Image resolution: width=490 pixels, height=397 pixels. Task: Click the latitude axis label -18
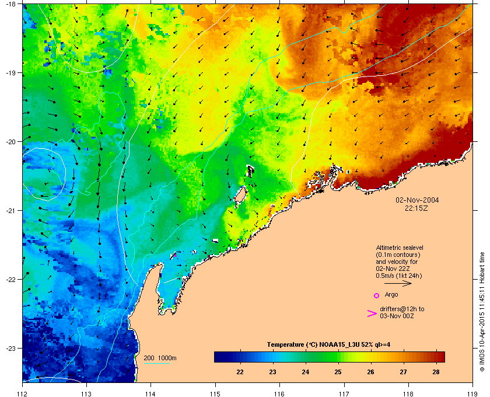tap(11, 4)
